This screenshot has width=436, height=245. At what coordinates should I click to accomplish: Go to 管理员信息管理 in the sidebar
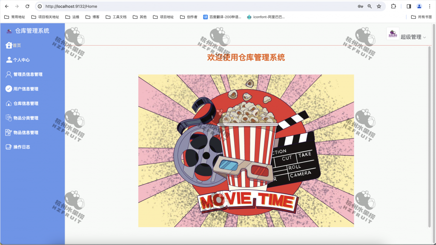coord(32,74)
